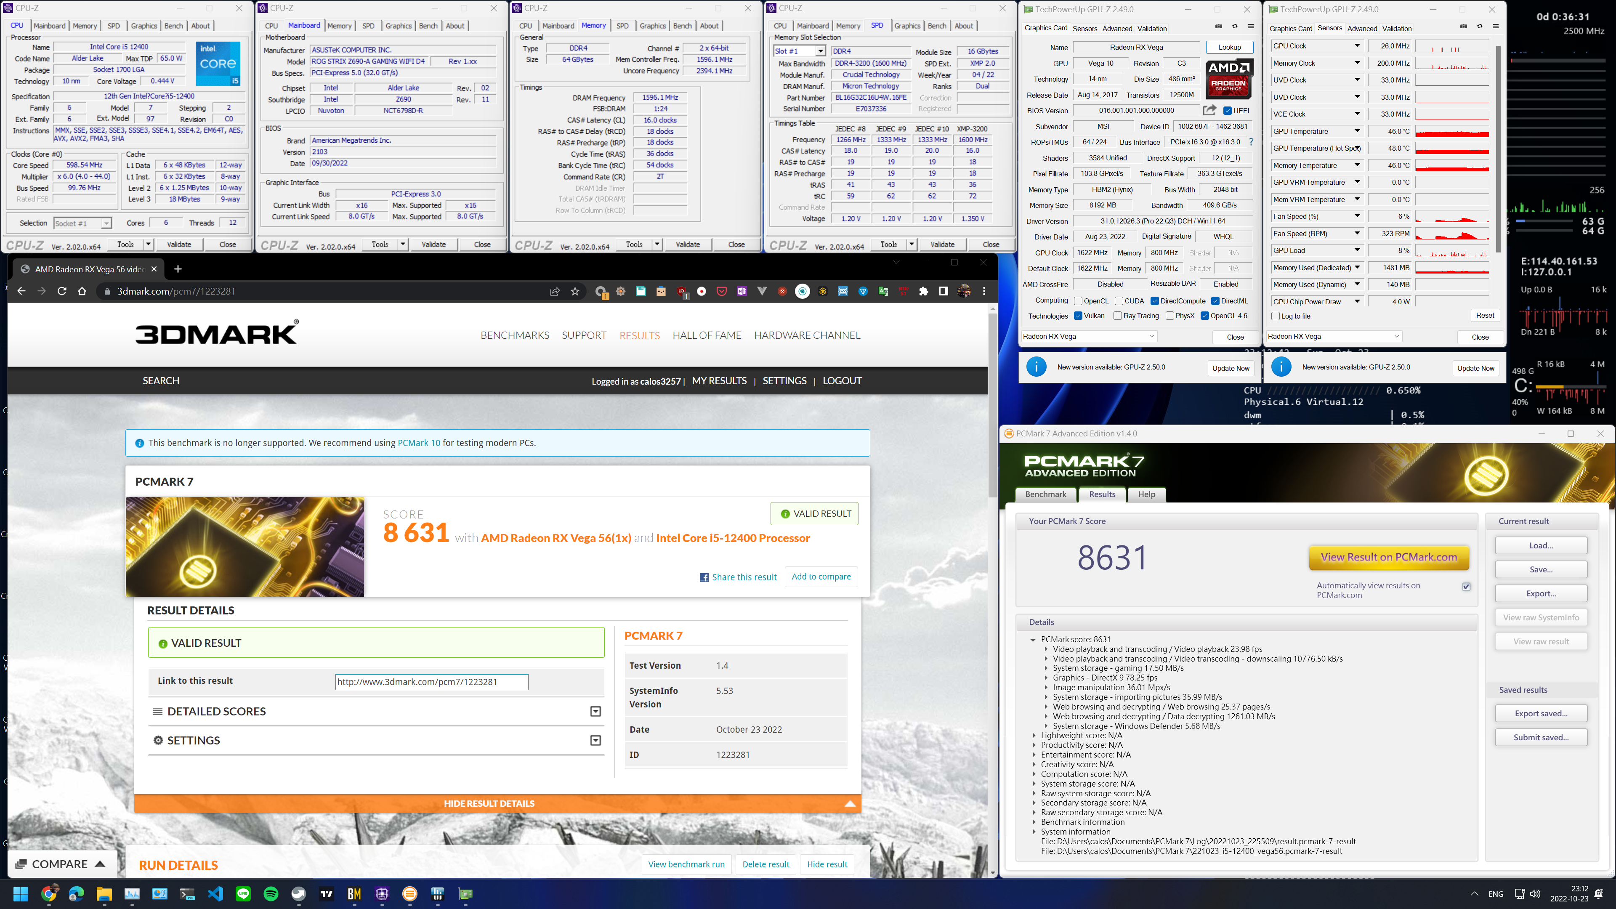The height and width of the screenshot is (909, 1616).
Task: Open the uBlock Origin extension icon
Action: pyautogui.click(x=681, y=291)
